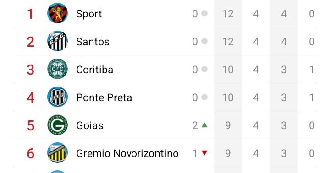Click the 10 points value for Ponte Preta
Viewport: 330px width, 173px height.
point(228,97)
